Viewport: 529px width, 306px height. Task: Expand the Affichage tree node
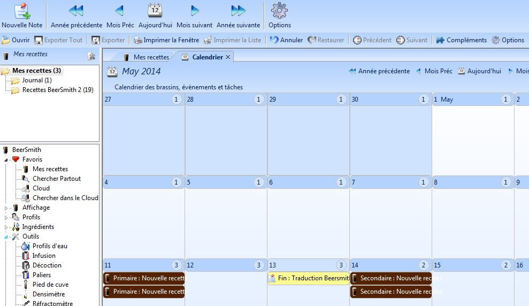point(6,208)
